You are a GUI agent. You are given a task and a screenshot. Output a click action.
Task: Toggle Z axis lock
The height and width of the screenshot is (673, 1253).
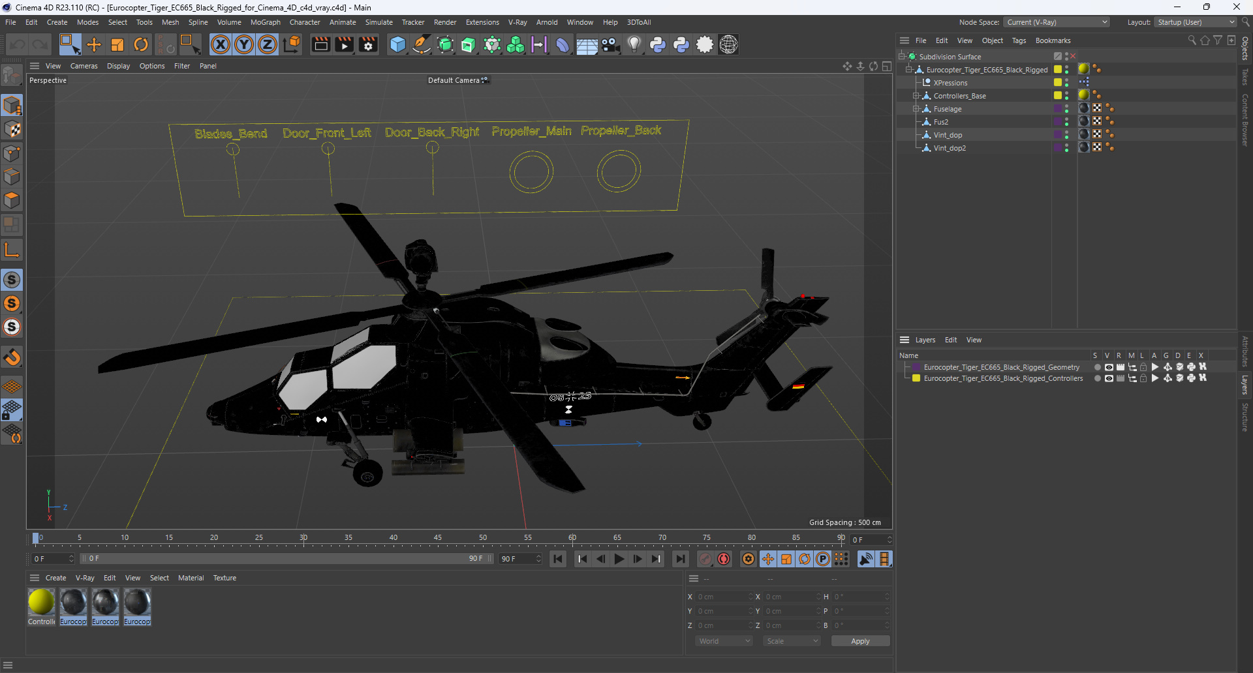(268, 44)
